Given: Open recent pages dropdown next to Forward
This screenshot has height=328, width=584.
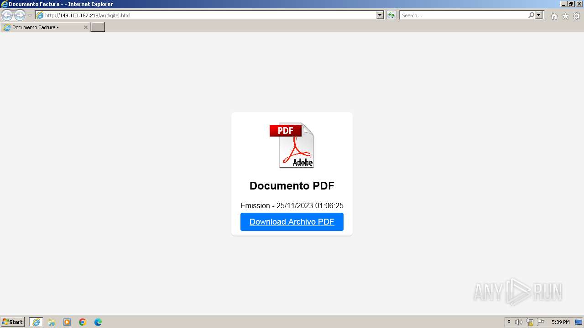Looking at the screenshot, I should click(30, 15).
